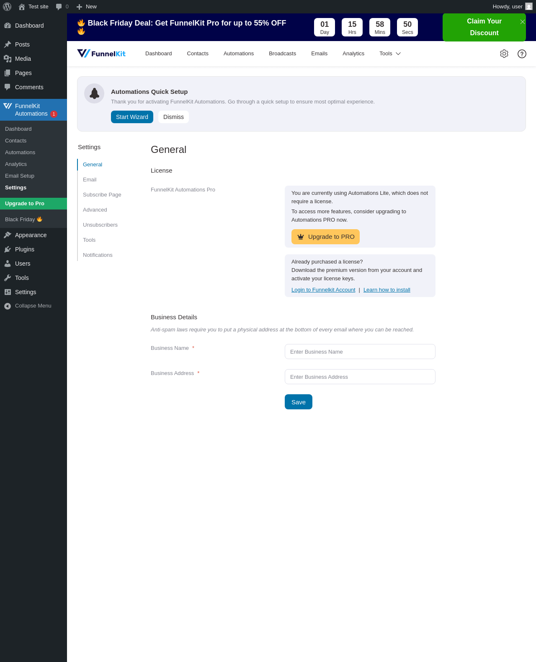
Task: Open Email Setup in FunnelKit submenu
Action: click(33, 176)
